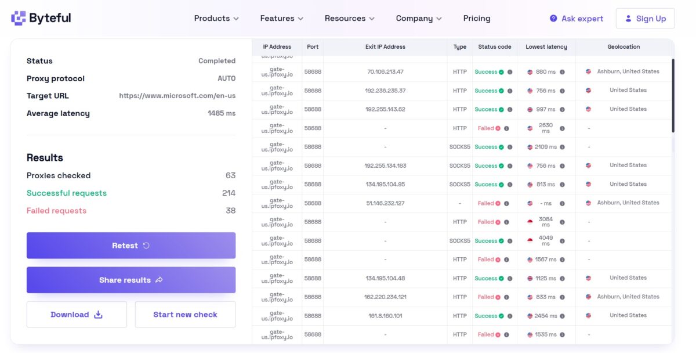Click the 4049 ms latency value
696x353 pixels.
pyautogui.click(x=546, y=241)
